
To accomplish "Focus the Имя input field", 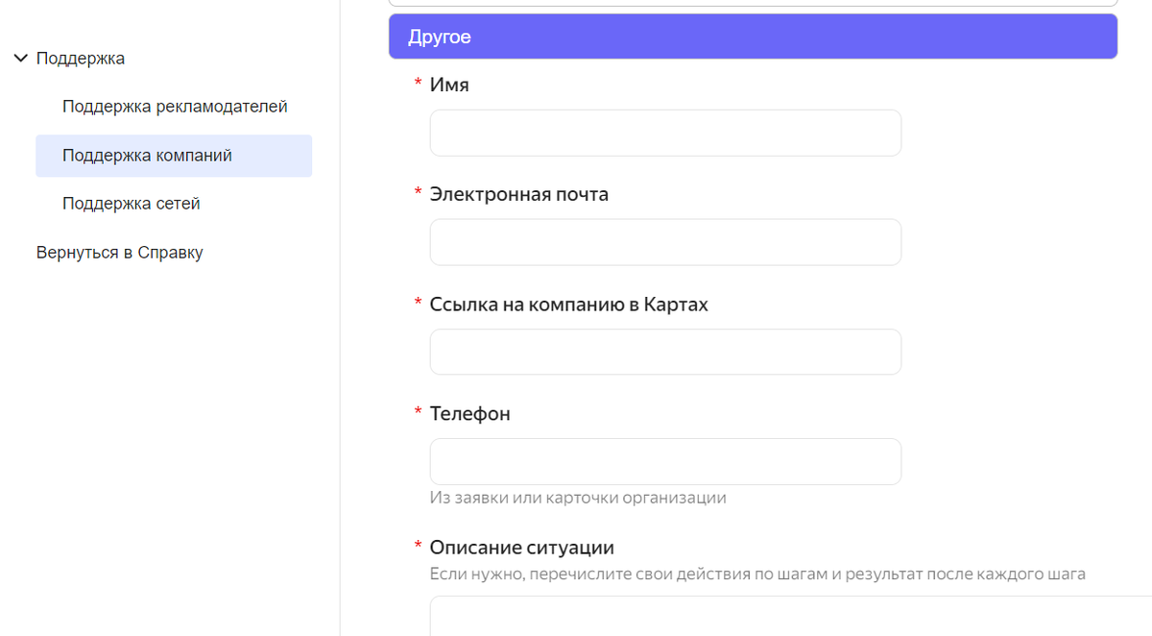I will [x=665, y=133].
